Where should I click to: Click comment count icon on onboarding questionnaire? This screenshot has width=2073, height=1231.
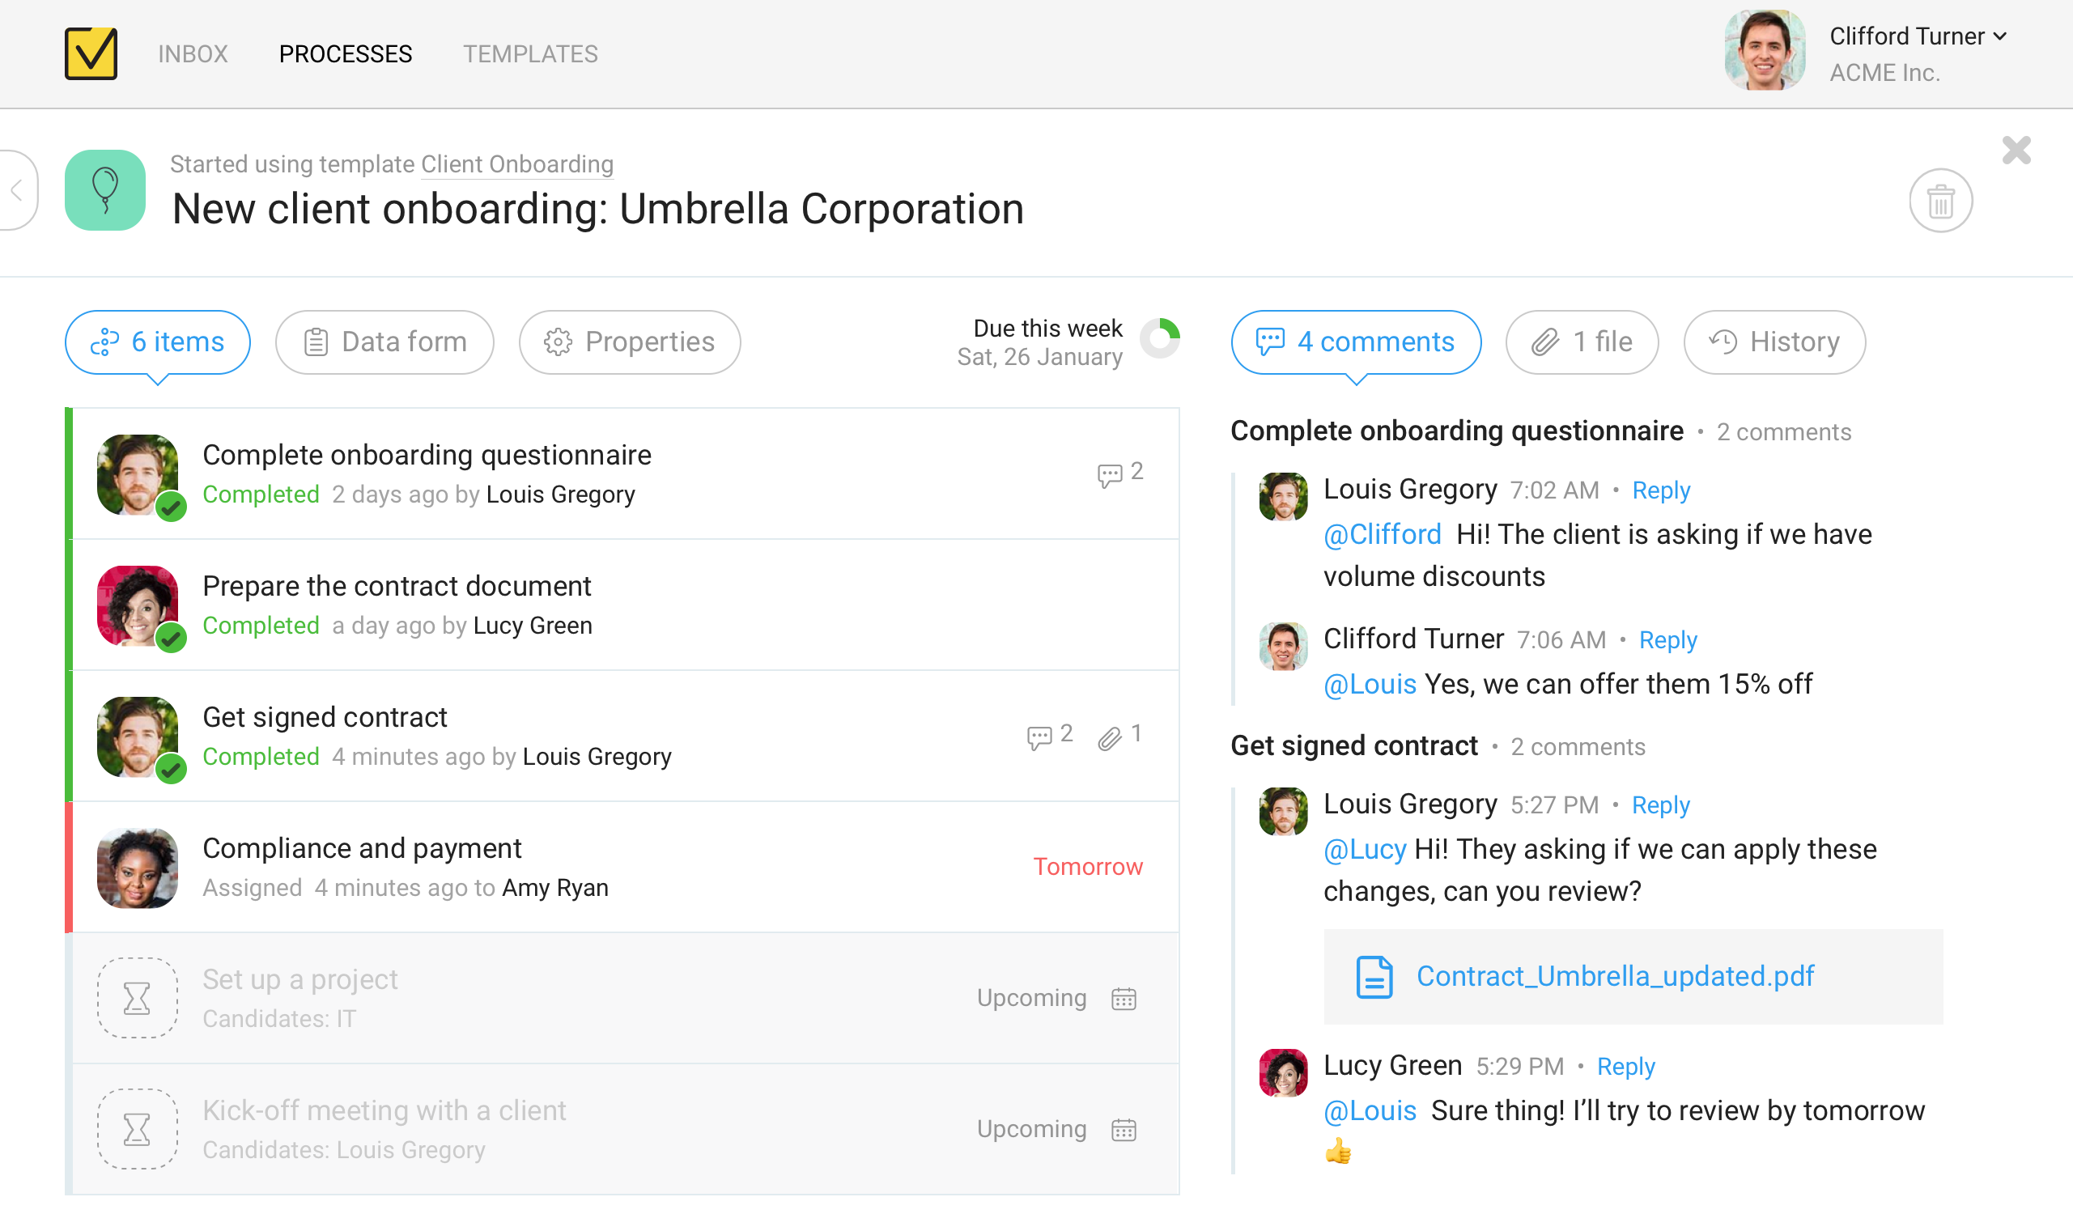coord(1109,474)
